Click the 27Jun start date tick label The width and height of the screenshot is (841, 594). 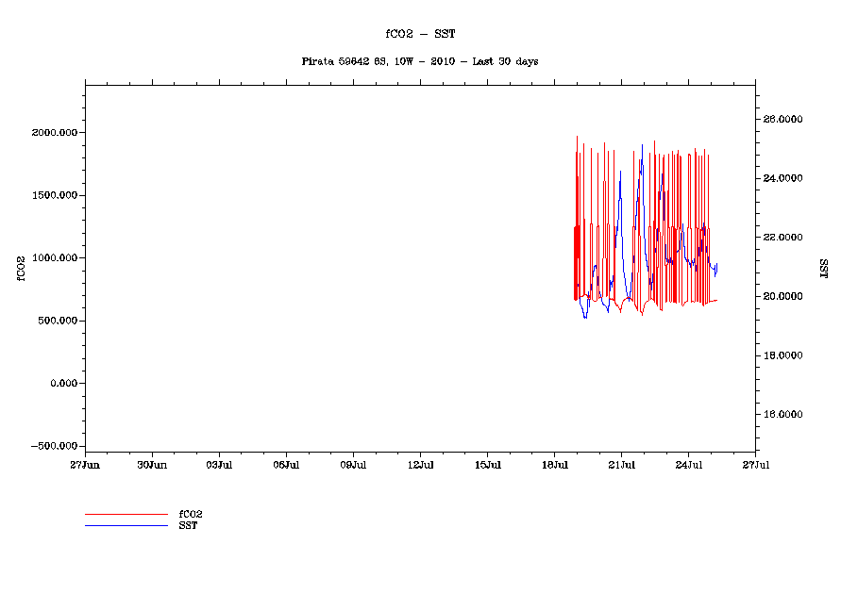[85, 465]
